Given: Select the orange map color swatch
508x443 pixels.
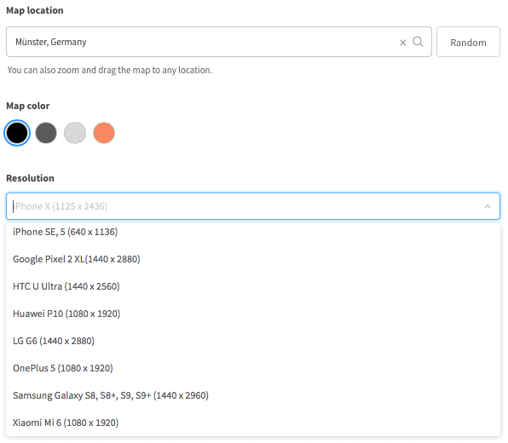Looking at the screenshot, I should click(x=104, y=133).
